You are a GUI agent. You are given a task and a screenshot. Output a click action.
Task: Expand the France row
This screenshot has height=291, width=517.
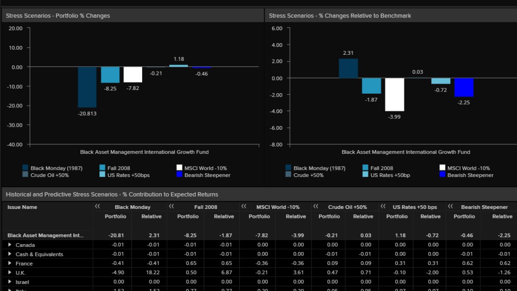(x=10, y=264)
